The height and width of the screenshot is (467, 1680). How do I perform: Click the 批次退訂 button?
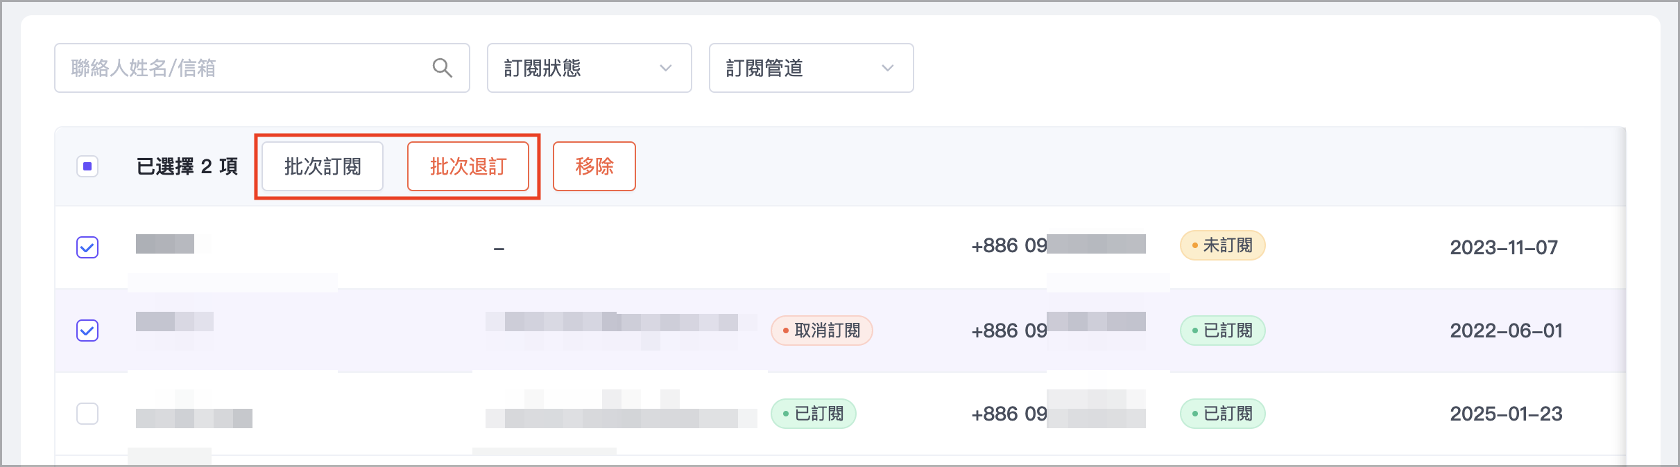click(x=468, y=166)
